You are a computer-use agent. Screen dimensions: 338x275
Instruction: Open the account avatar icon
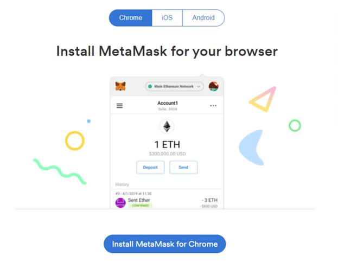pos(214,86)
